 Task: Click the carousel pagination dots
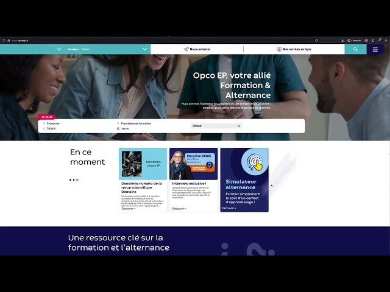click(x=74, y=180)
